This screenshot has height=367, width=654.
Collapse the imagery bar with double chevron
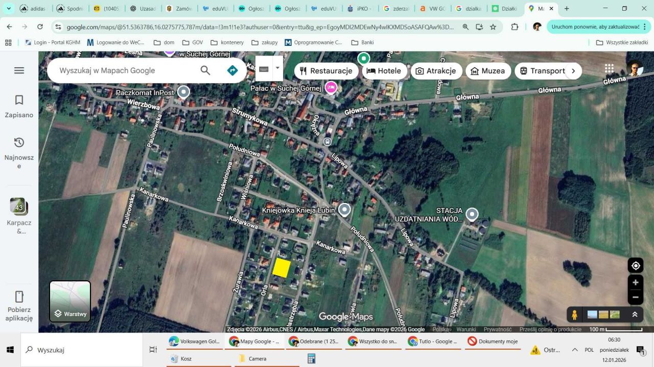635,314
